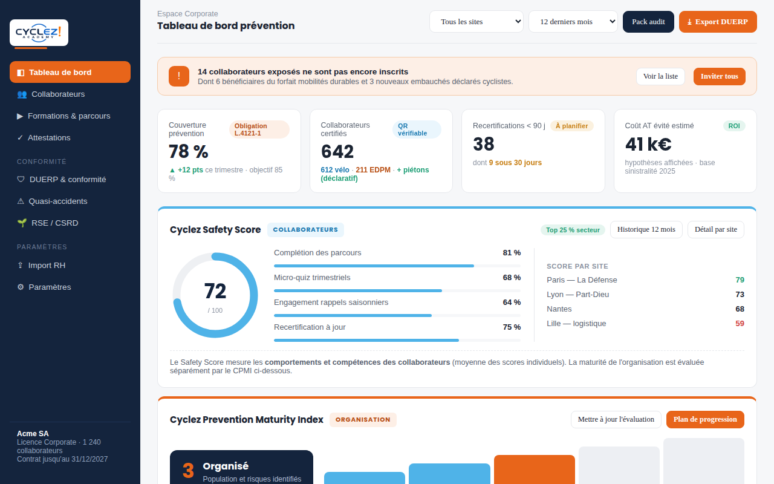Click the DUERP & conformité shield icon
774x484 pixels.
[21, 180]
